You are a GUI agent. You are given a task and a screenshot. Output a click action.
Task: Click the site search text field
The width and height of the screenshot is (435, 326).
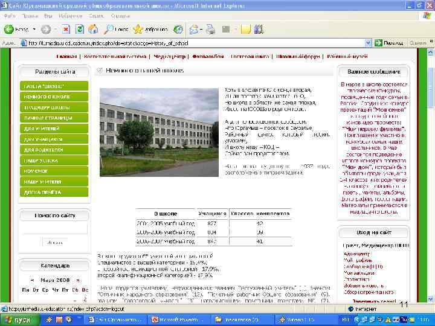(x=54, y=228)
